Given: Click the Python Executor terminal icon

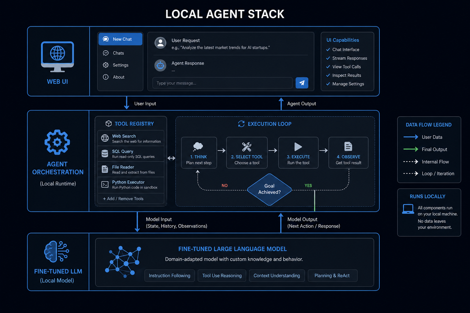Looking at the screenshot, I should point(105,184).
